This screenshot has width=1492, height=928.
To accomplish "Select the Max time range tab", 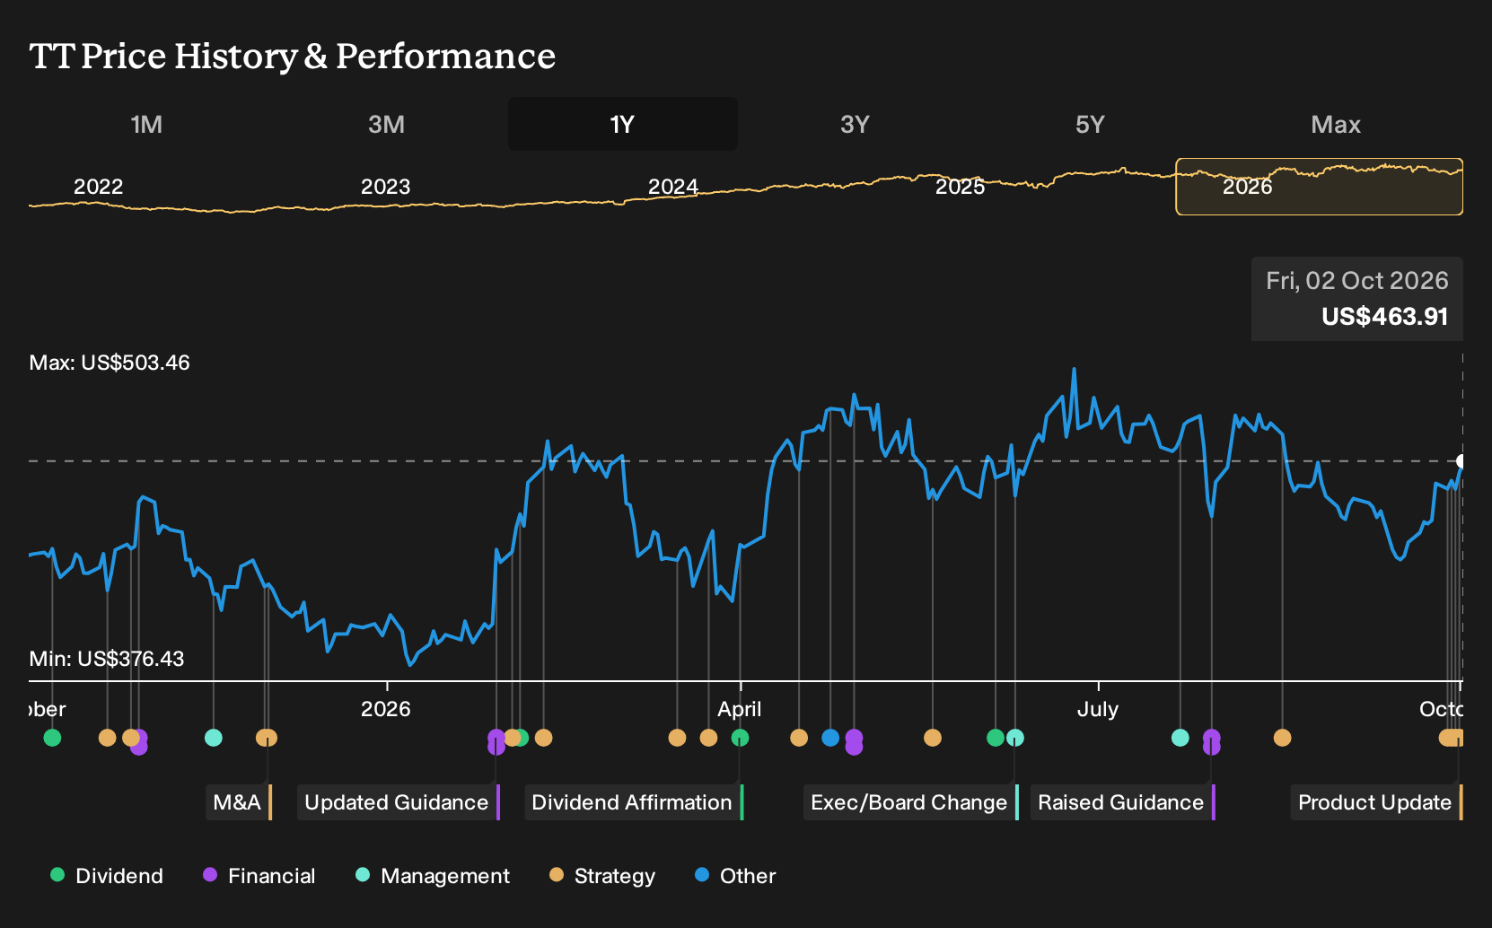I will point(1336,124).
